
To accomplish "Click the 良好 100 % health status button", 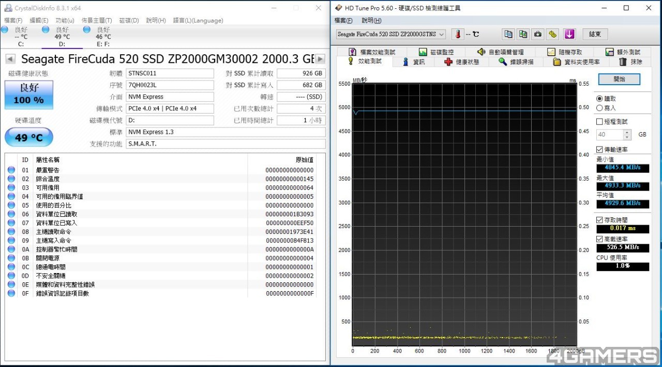I will (28, 95).
